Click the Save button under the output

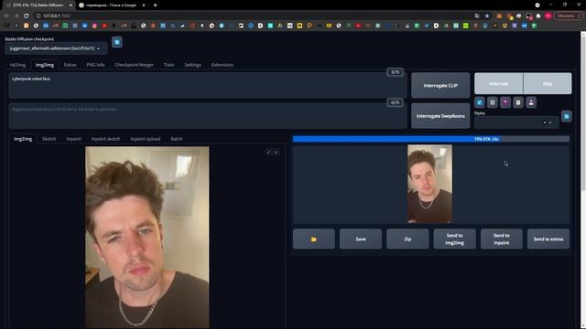(361, 239)
